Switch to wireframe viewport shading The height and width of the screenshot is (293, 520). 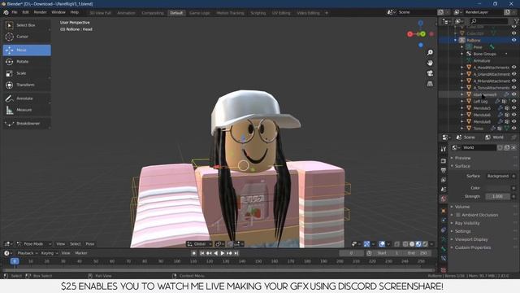tap(405, 244)
